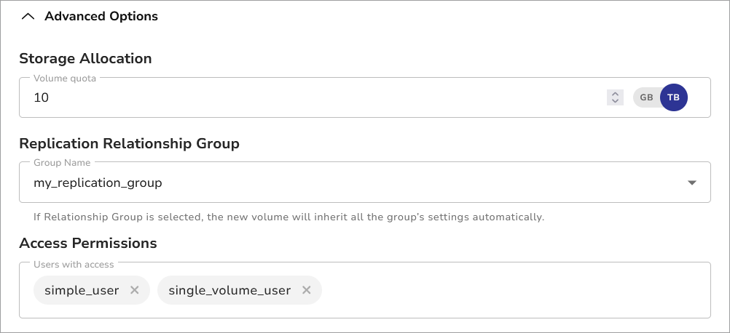Screen dimensions: 730x333
Task: Click empty area in Users with access field
Action: point(510,291)
